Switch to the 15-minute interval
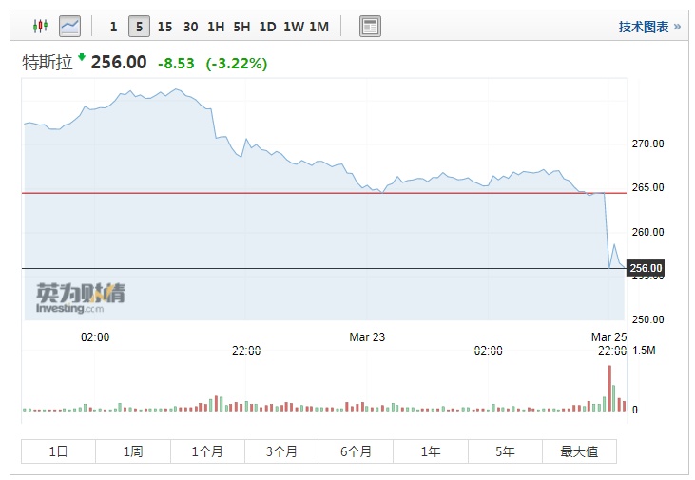The image size is (695, 480). click(x=164, y=27)
